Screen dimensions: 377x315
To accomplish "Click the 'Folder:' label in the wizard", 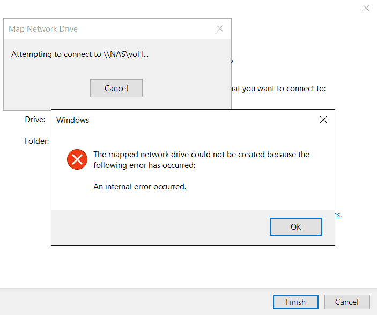I will click(x=37, y=141).
